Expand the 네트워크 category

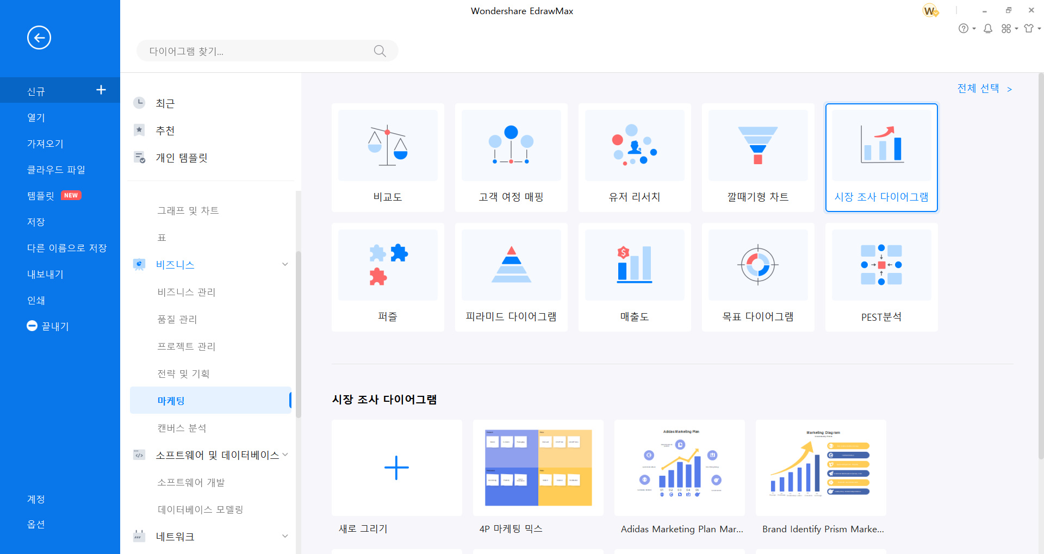point(285,536)
